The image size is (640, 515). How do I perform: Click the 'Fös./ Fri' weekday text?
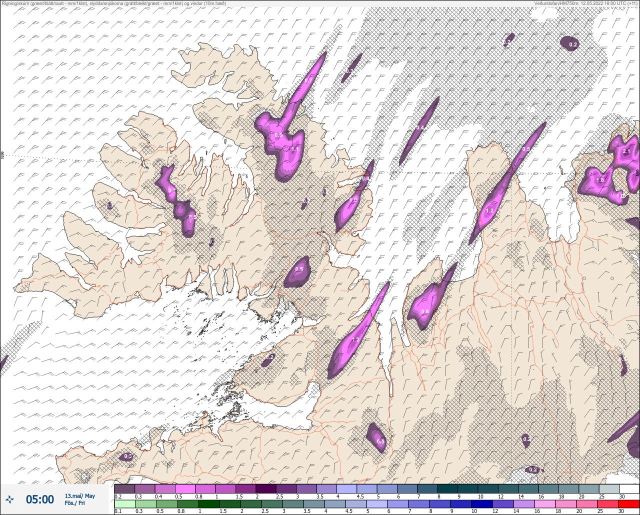click(75, 503)
